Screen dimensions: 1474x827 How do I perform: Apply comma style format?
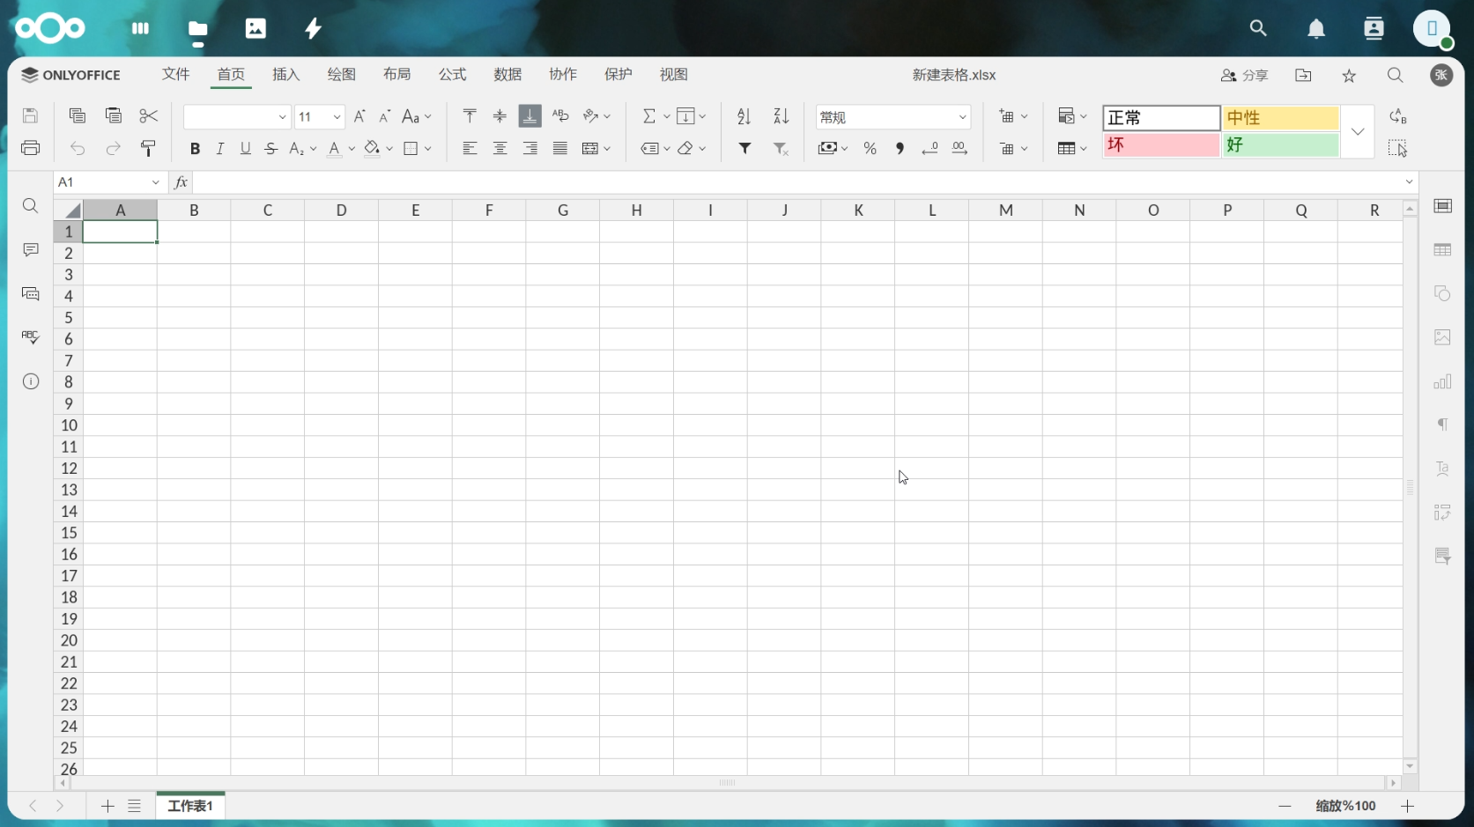(x=900, y=148)
